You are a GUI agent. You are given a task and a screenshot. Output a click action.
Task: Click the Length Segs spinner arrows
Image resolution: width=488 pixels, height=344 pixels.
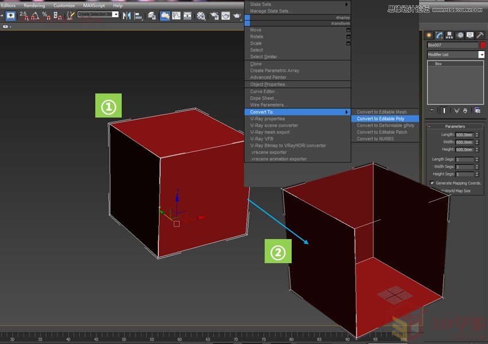point(477,159)
